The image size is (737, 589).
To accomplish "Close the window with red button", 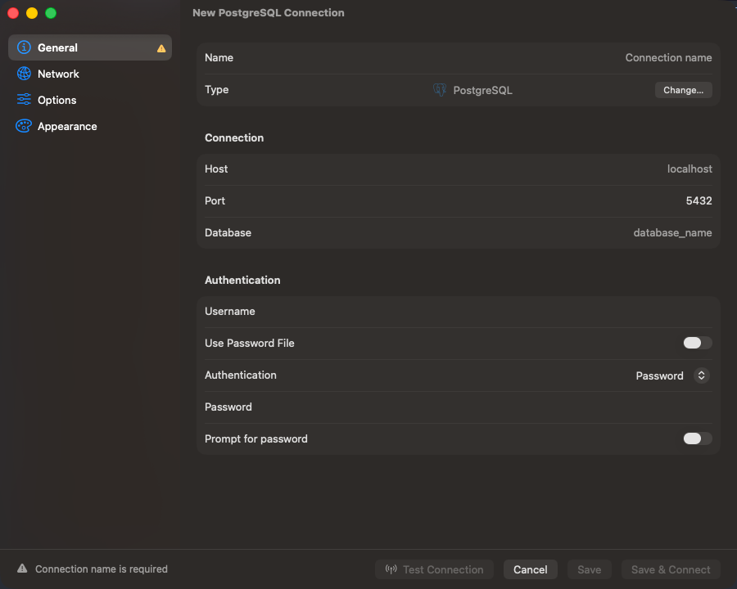I will pyautogui.click(x=13, y=13).
